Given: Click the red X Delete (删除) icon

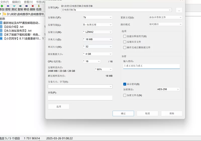Looking at the screenshot, I should coord(33,6).
